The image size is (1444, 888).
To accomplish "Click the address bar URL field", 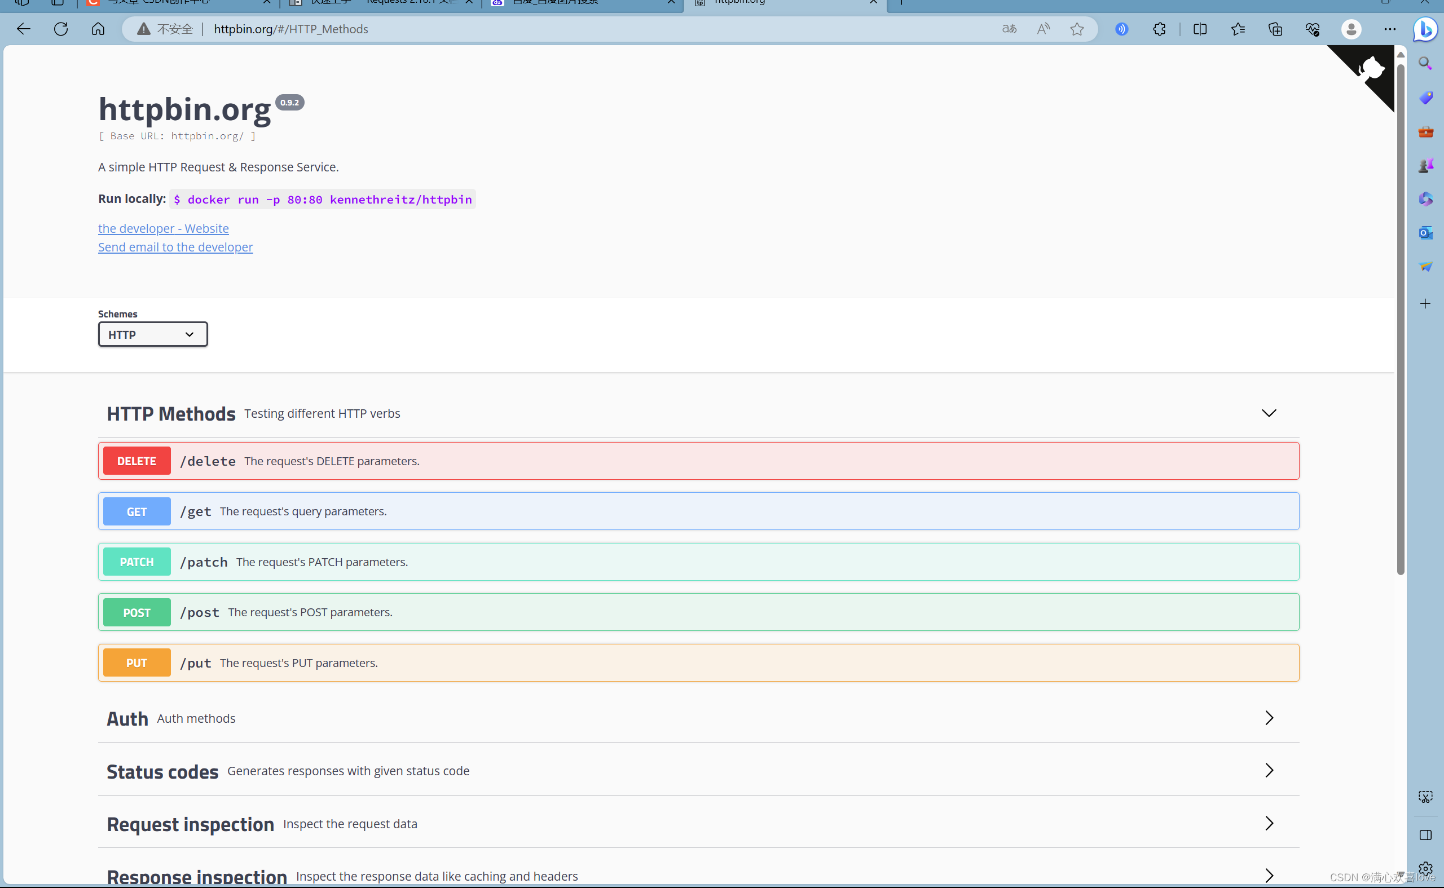I will coord(529,29).
